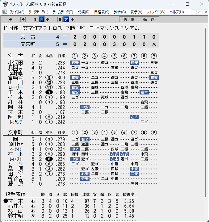Click up arrow beside the 文 team button
The height and width of the screenshot is (222, 209).
pyautogui.click(x=60, y=19)
